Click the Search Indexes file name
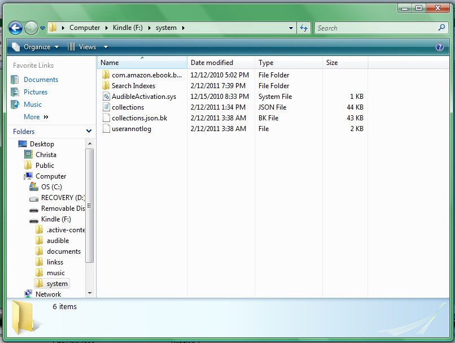 pos(133,86)
